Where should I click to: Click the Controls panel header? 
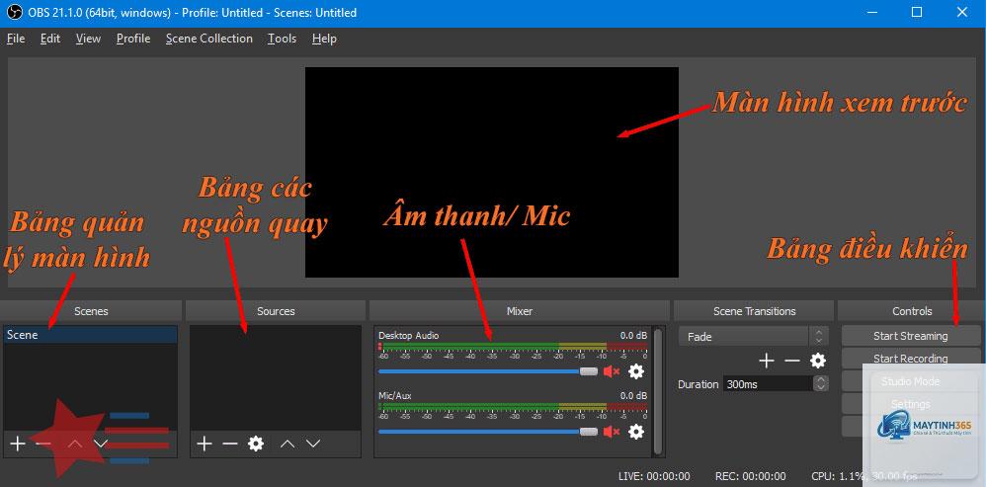pos(912,311)
